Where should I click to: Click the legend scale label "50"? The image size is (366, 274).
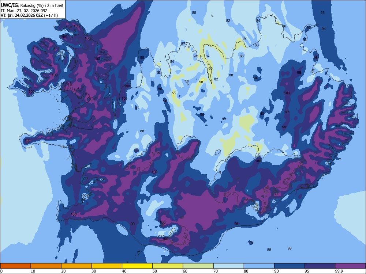[155, 271]
